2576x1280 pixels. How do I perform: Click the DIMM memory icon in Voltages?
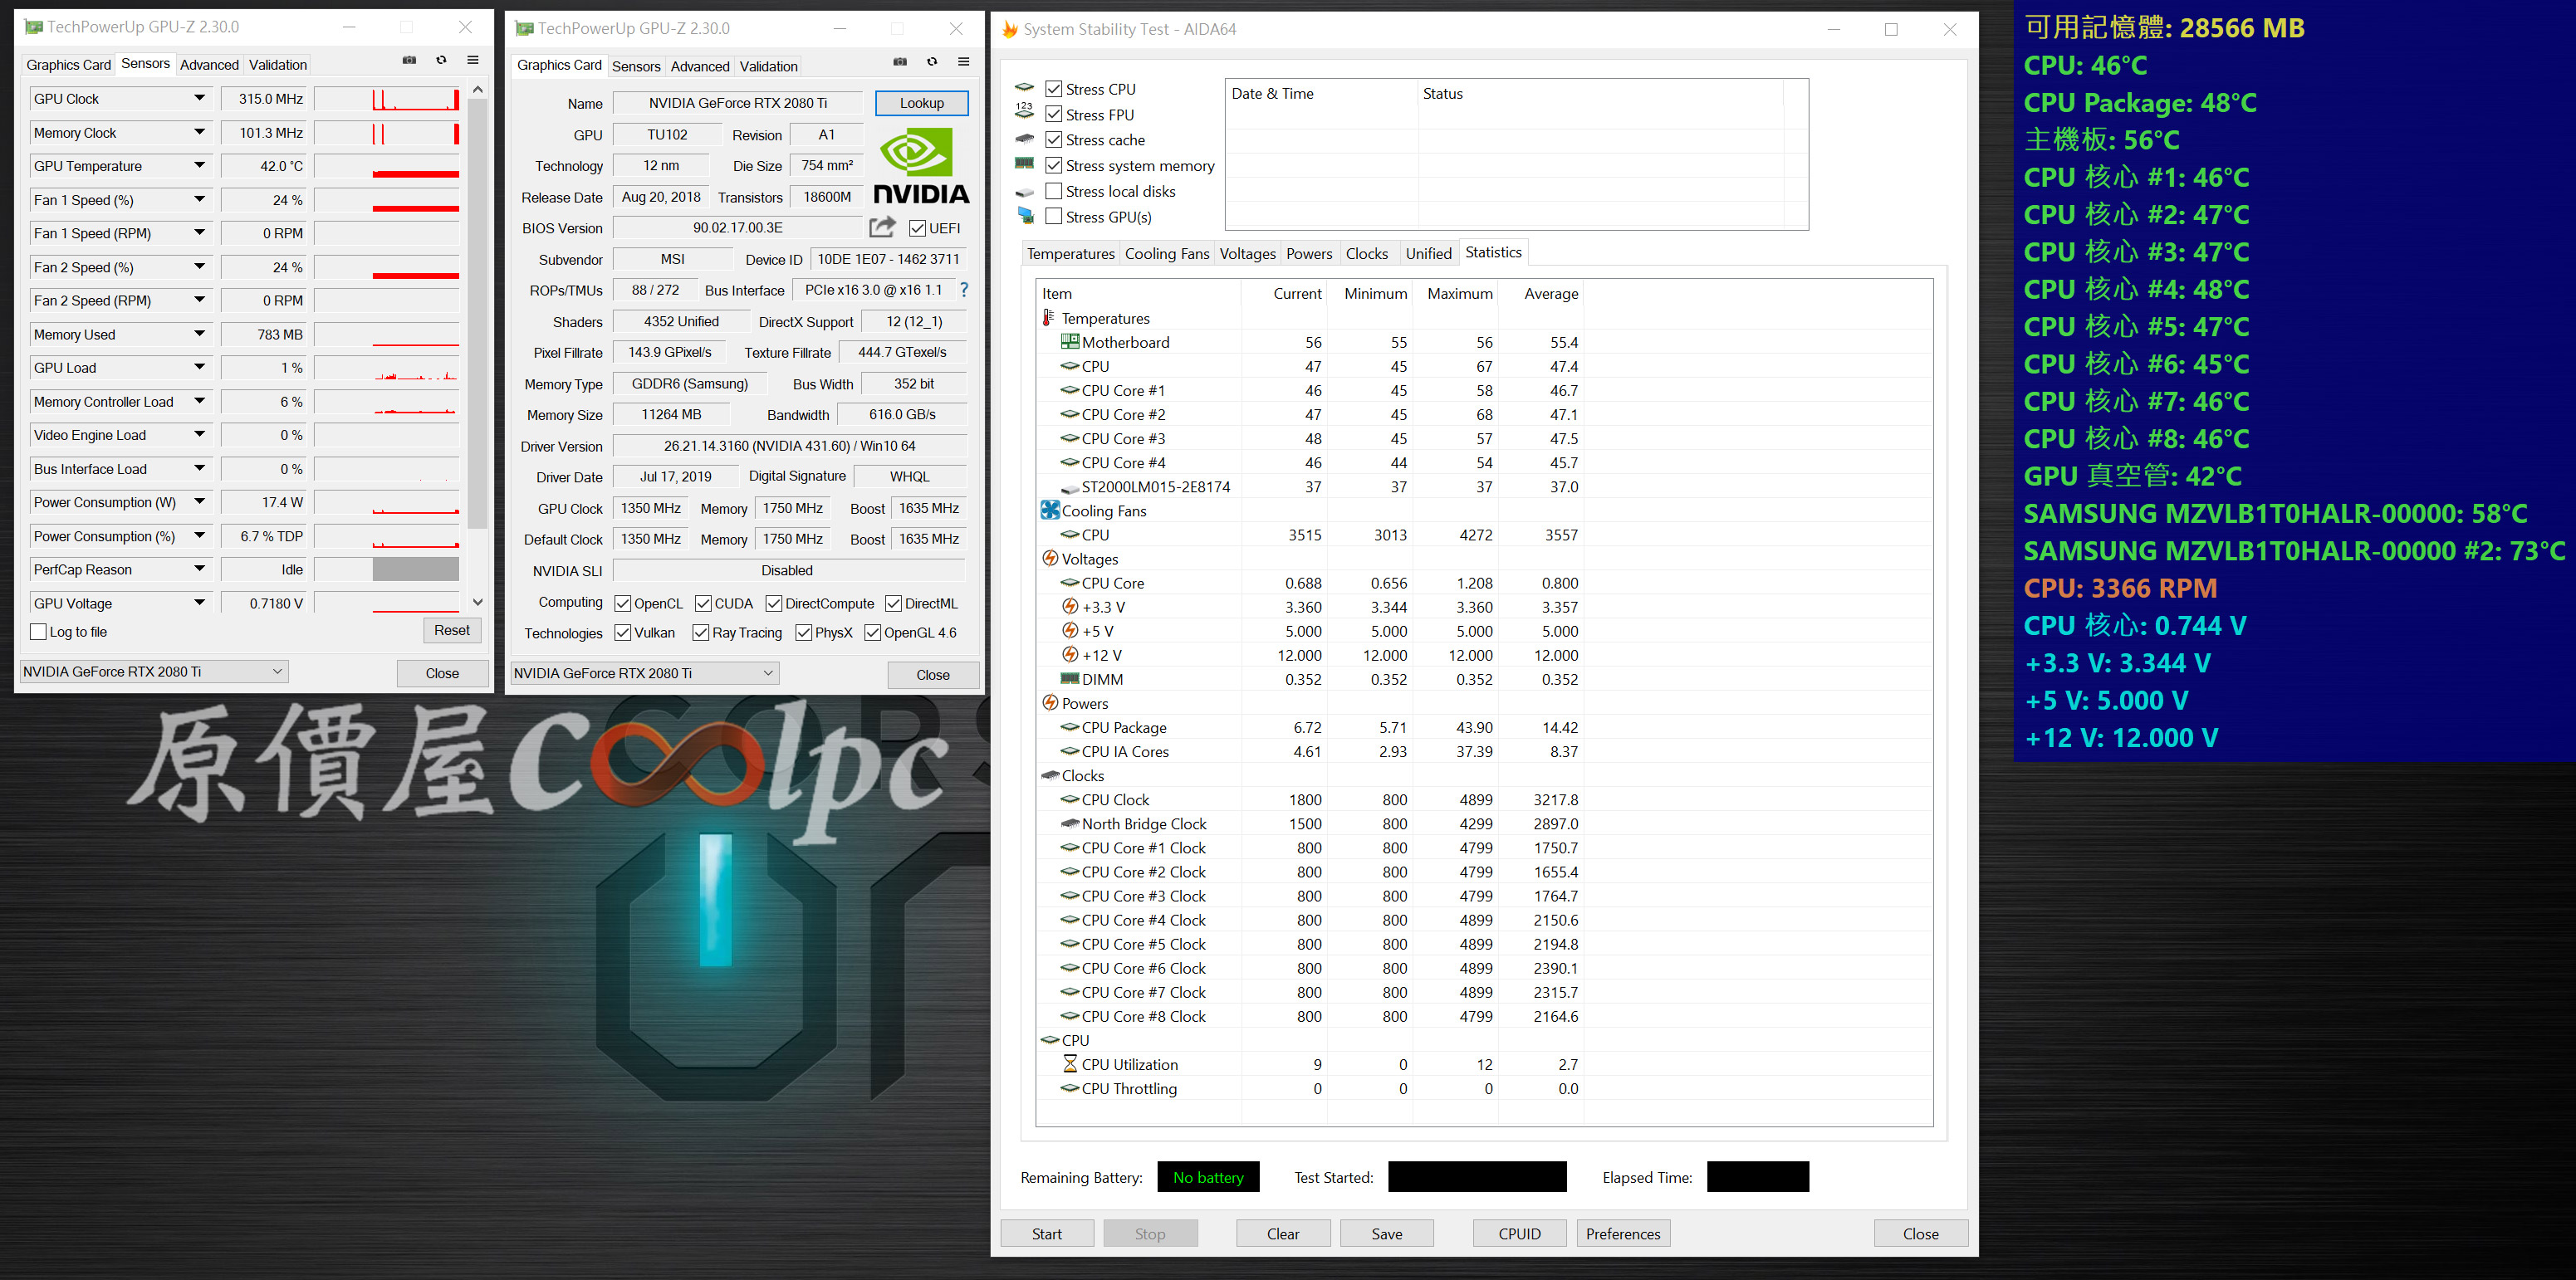1070,678
